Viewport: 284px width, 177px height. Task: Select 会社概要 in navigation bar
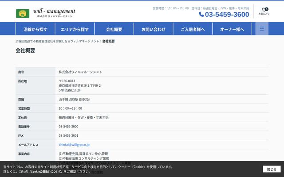pos(114,29)
